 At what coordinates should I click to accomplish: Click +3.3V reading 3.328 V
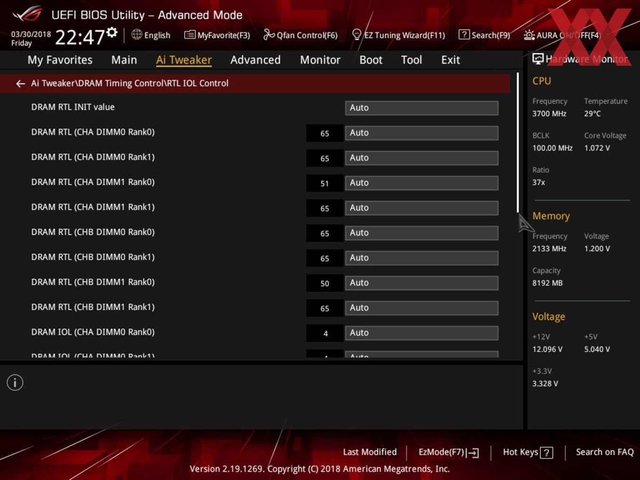click(545, 384)
